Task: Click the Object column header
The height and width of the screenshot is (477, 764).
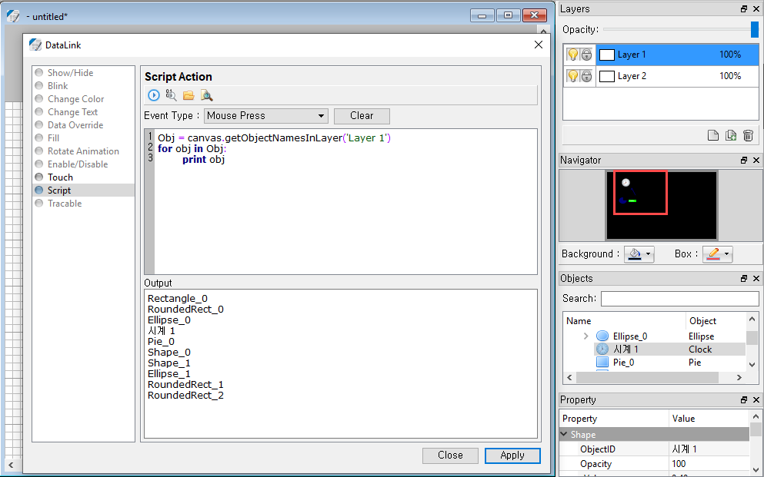Action: tap(702, 321)
